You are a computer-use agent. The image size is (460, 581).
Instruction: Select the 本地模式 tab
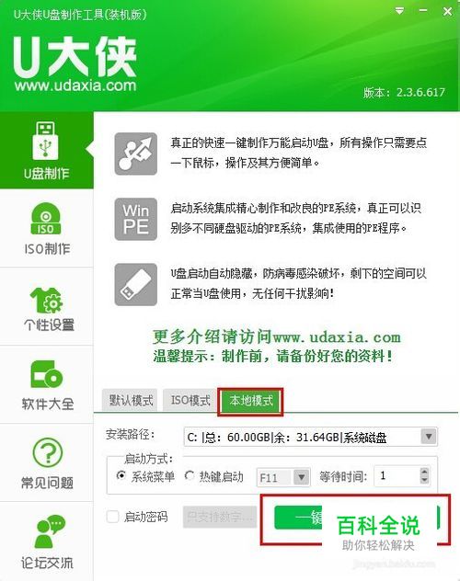[x=250, y=401]
